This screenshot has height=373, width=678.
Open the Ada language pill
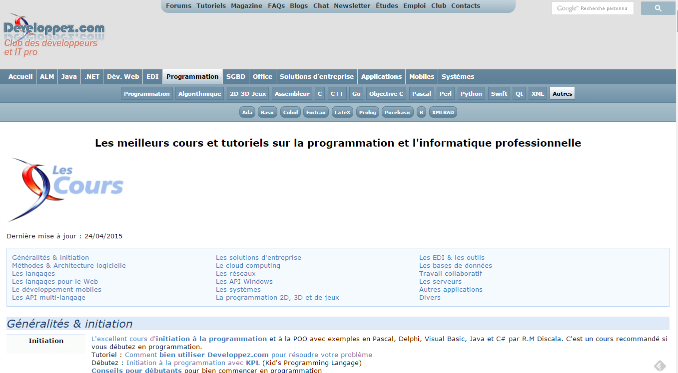point(247,113)
